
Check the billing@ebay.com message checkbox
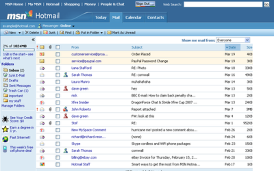(x=58, y=158)
